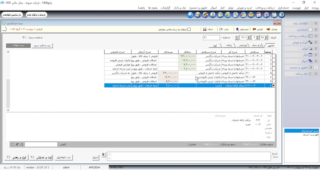Screen dimensions: 320x170
Task: Expand چک و بانک sidebar section chevron
Action: coord(316,74)
